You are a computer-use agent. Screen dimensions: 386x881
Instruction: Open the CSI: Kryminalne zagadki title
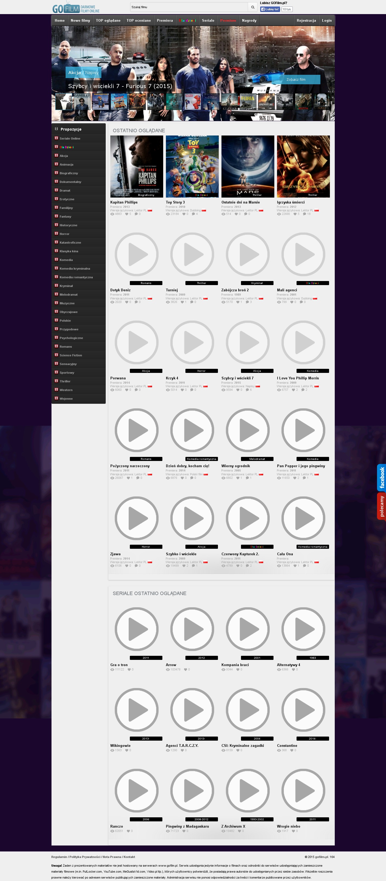[243, 746]
